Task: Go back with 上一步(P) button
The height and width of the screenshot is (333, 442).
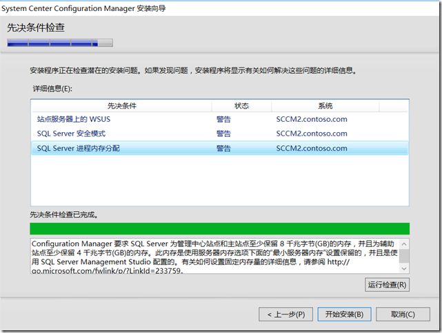Action: pos(286,314)
